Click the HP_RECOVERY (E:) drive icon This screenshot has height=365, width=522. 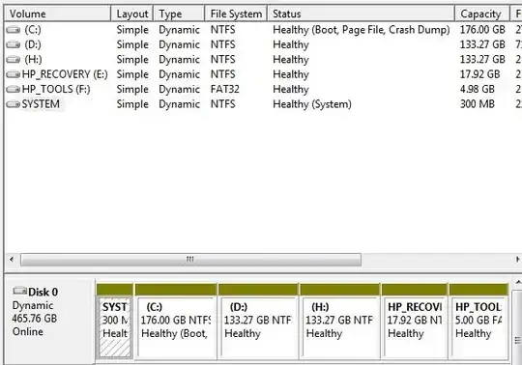pyautogui.click(x=14, y=74)
